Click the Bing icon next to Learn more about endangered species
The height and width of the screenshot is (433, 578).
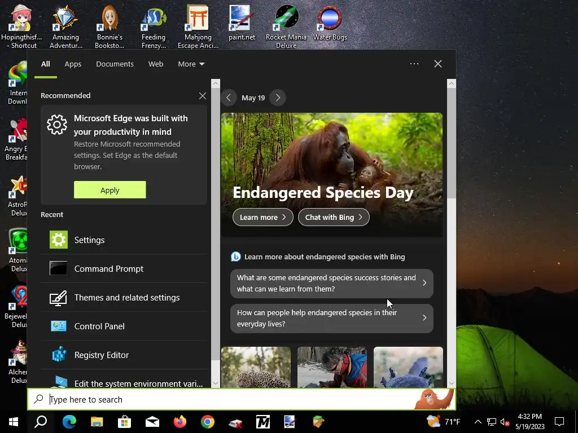(x=235, y=257)
